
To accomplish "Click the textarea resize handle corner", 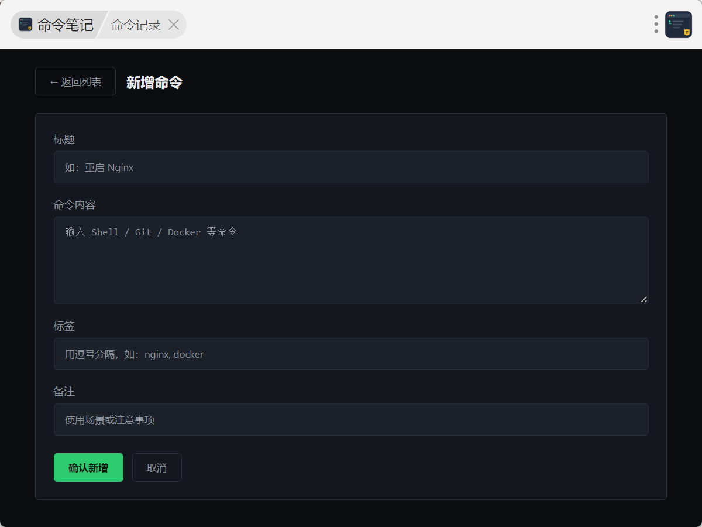I will (x=644, y=299).
